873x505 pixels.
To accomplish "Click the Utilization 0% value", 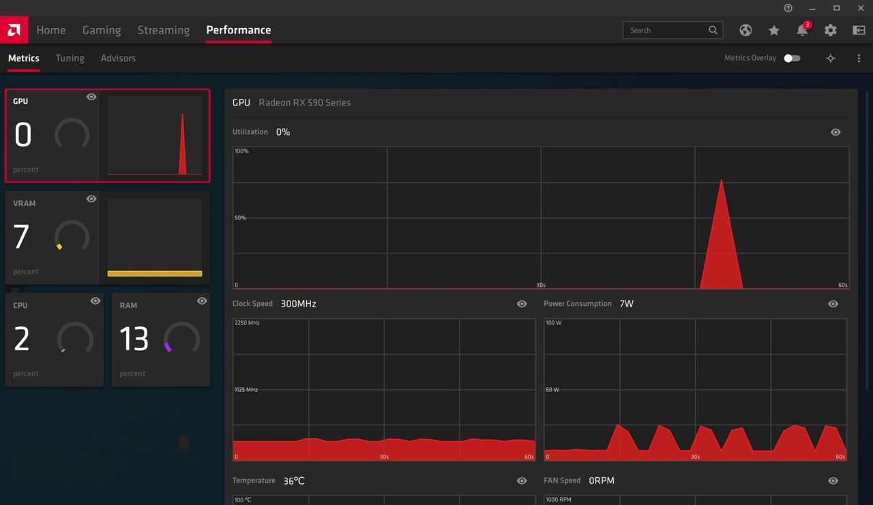I will click(x=283, y=132).
